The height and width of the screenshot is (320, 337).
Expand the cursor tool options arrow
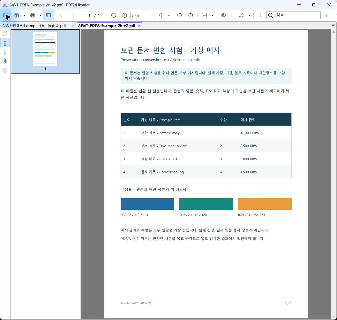click(169, 15)
